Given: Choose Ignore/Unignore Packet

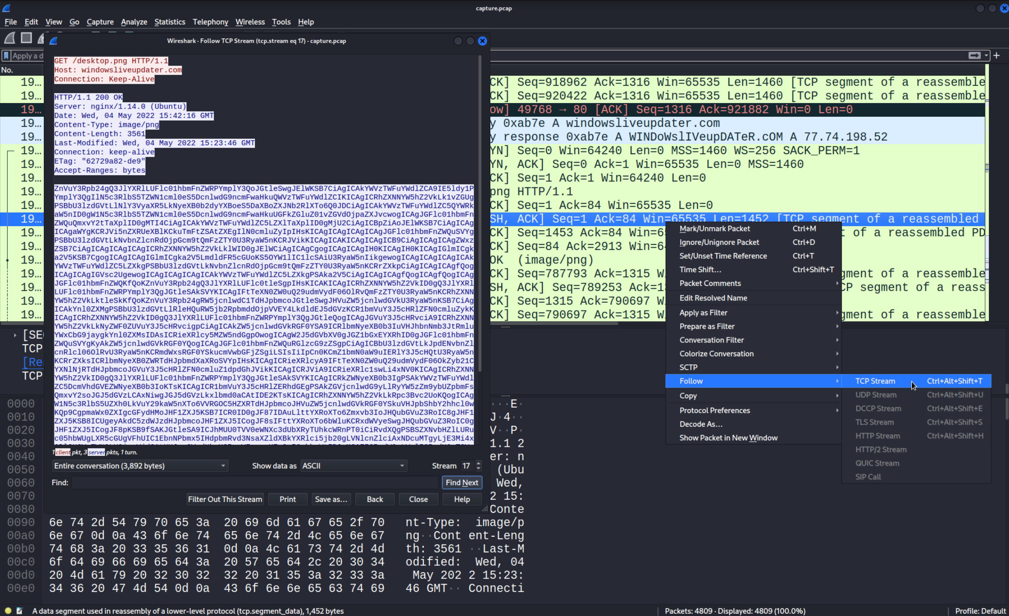Looking at the screenshot, I should pos(754,242).
